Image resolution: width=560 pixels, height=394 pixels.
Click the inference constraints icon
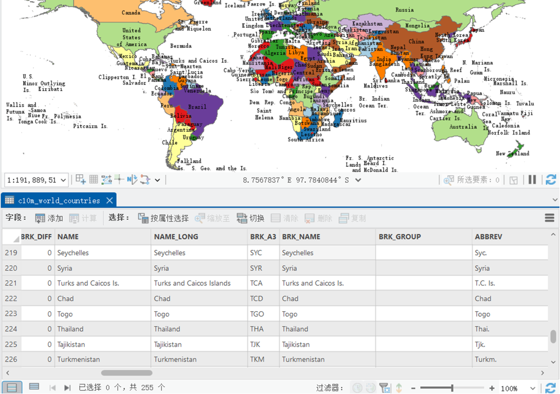tap(119, 179)
